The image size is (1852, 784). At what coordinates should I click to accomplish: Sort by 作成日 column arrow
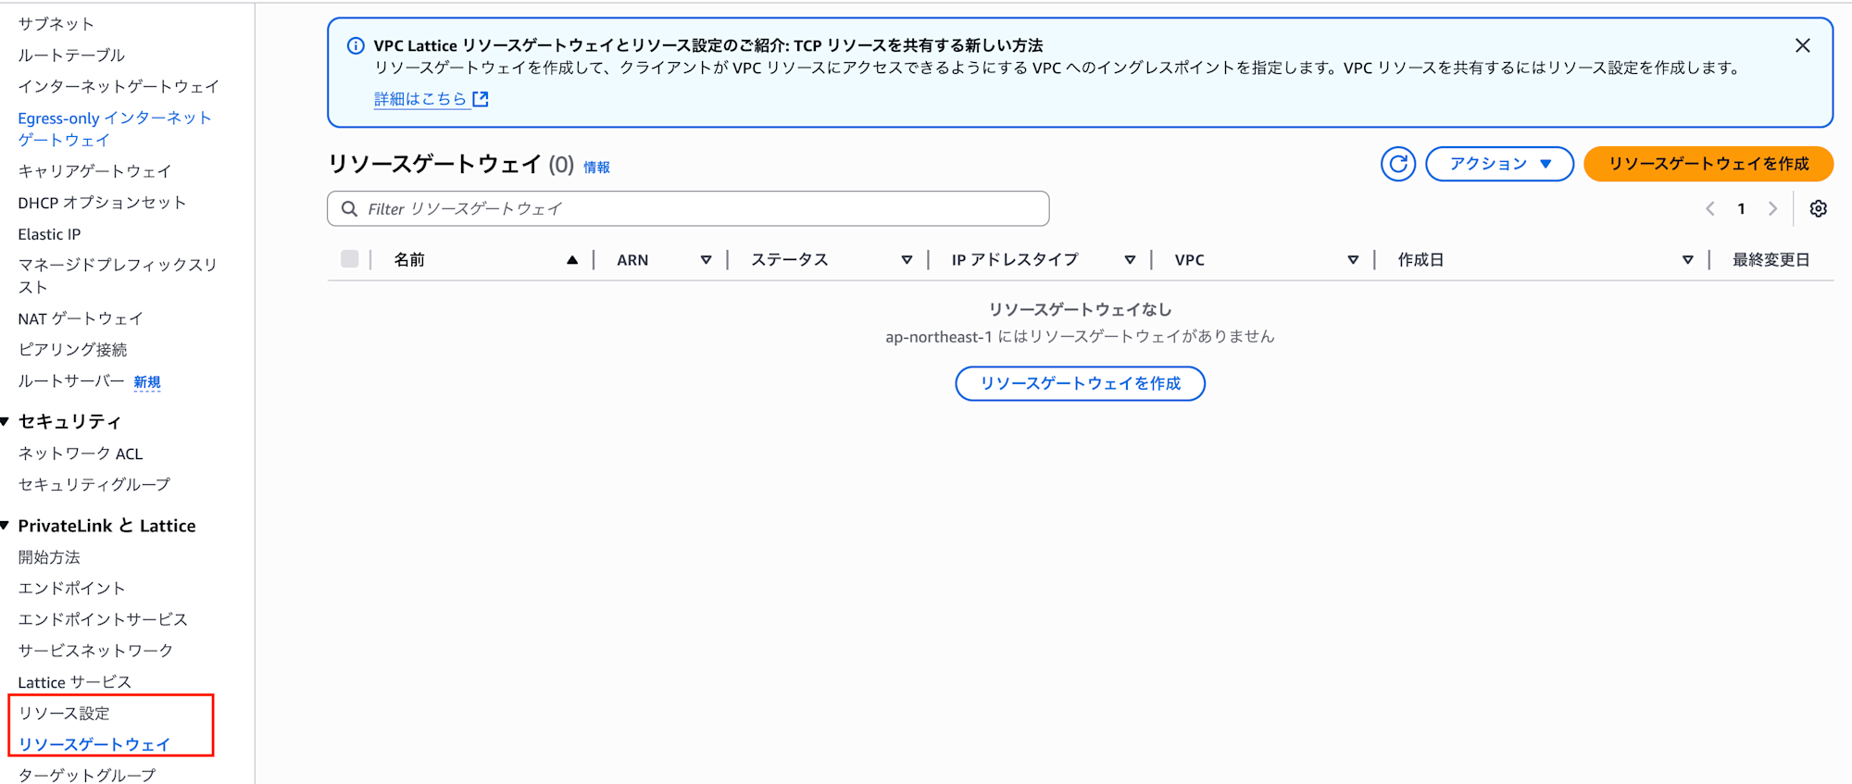pyautogui.click(x=1687, y=260)
